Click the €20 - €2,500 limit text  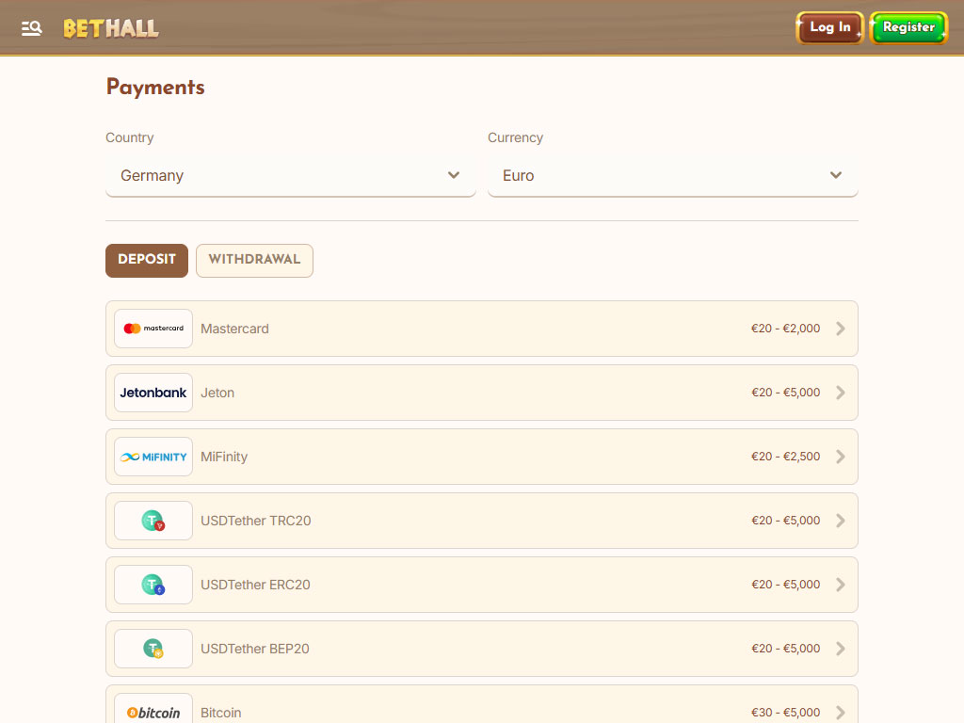tap(786, 457)
